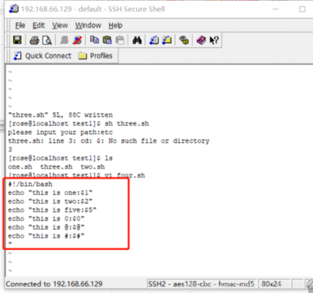Click the Disconnect icon with red slash

click(x=77, y=40)
